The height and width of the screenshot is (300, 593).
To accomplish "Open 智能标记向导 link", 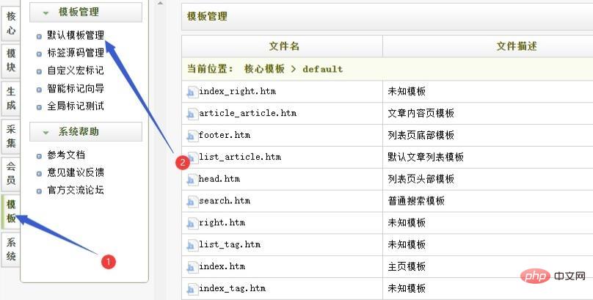I will click(76, 89).
